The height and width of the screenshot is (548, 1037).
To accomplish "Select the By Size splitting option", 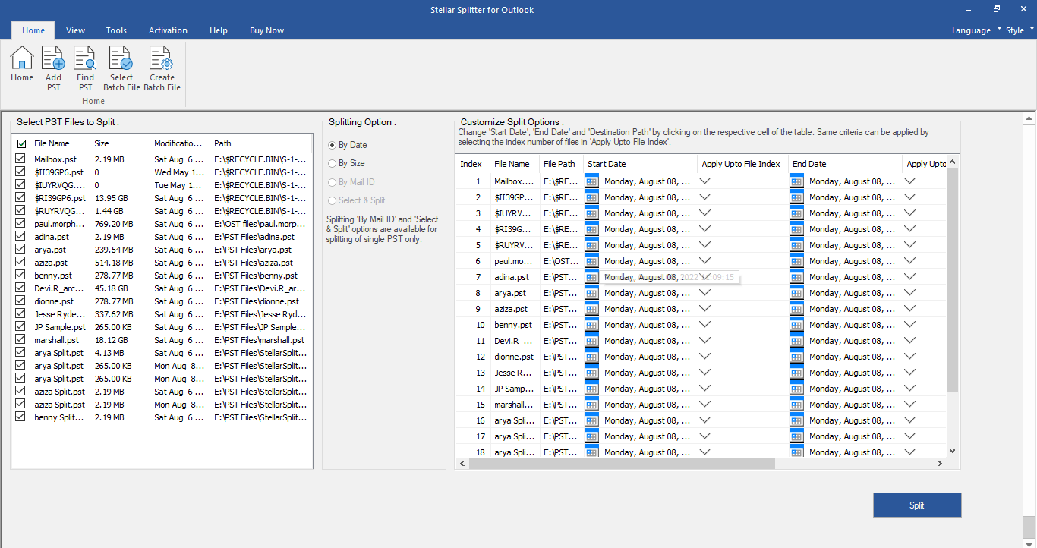I will pos(346,163).
